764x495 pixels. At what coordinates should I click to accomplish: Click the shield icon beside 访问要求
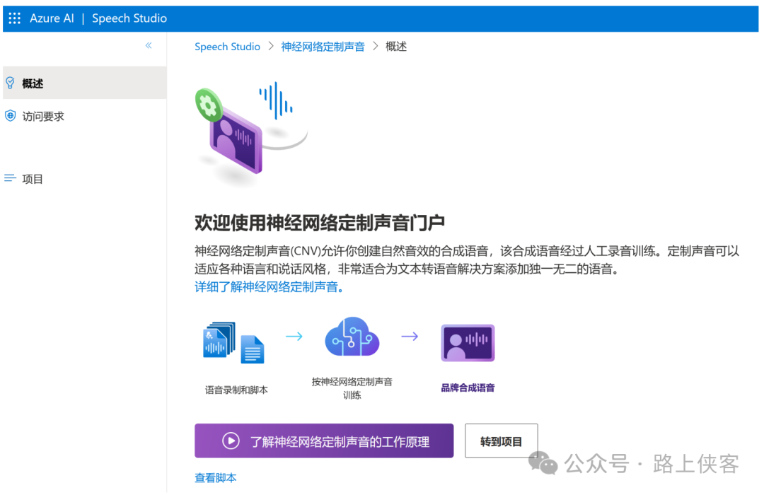tap(10, 116)
